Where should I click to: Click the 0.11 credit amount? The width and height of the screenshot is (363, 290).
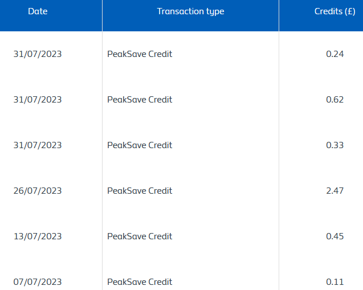335,282
